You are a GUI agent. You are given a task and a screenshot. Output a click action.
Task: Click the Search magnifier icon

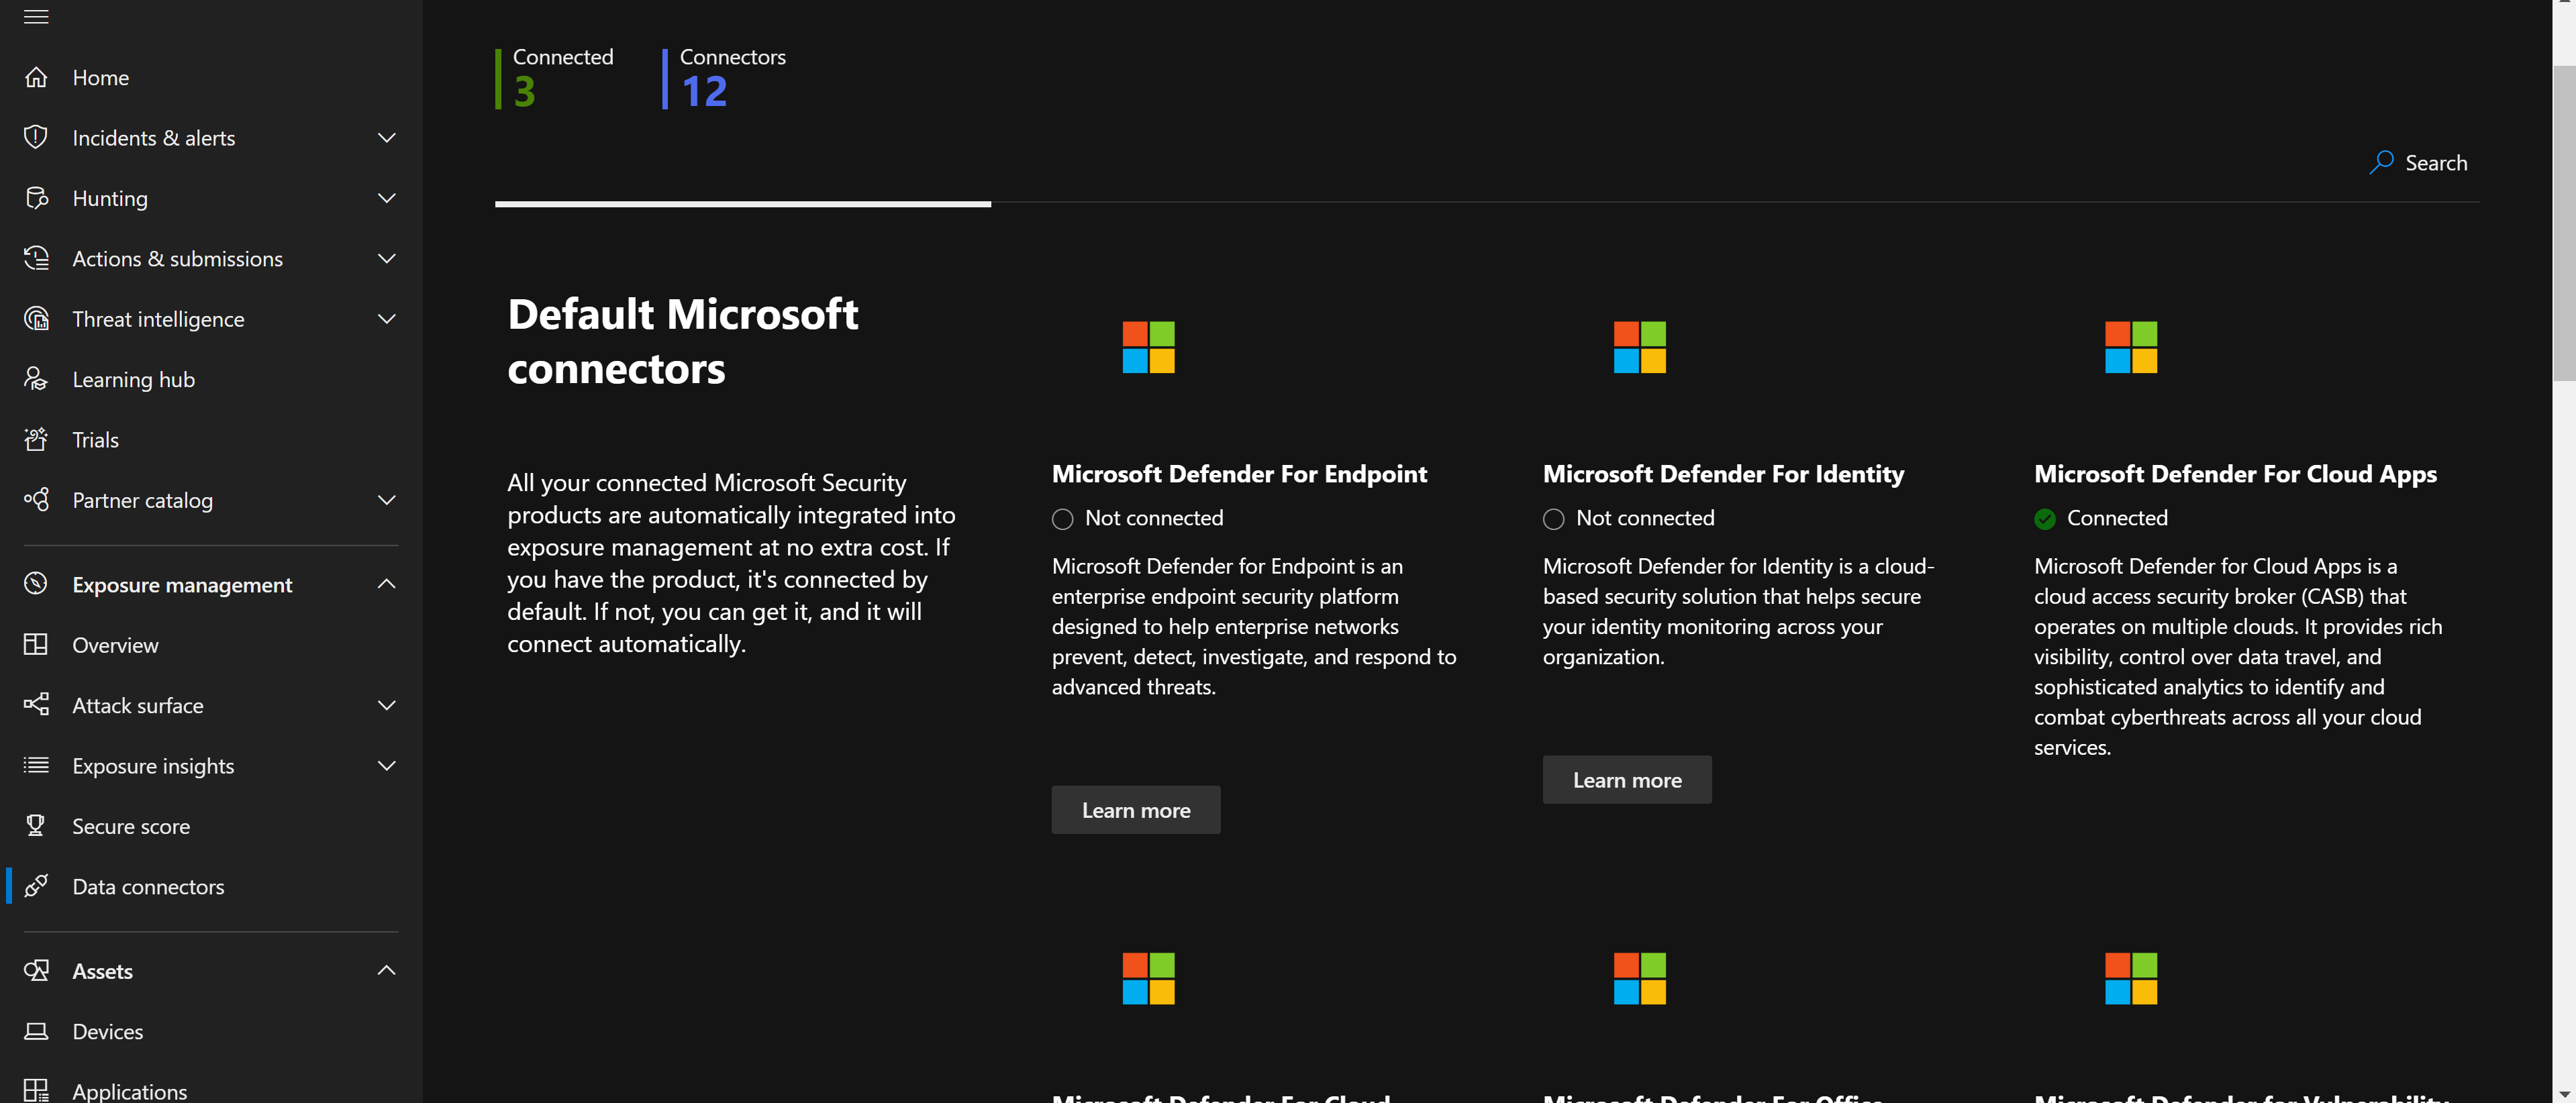click(2381, 162)
